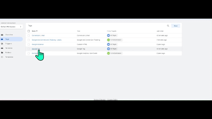Click All Pages trigger icon for Google Tag
The image size is (212, 119).
pyautogui.click(x=108, y=49)
